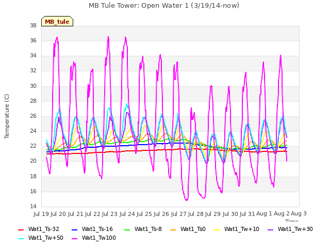Select the Wat1_Ts-16 legend label
The width and height of the screenshot is (330, 248).
(x=97, y=229)
